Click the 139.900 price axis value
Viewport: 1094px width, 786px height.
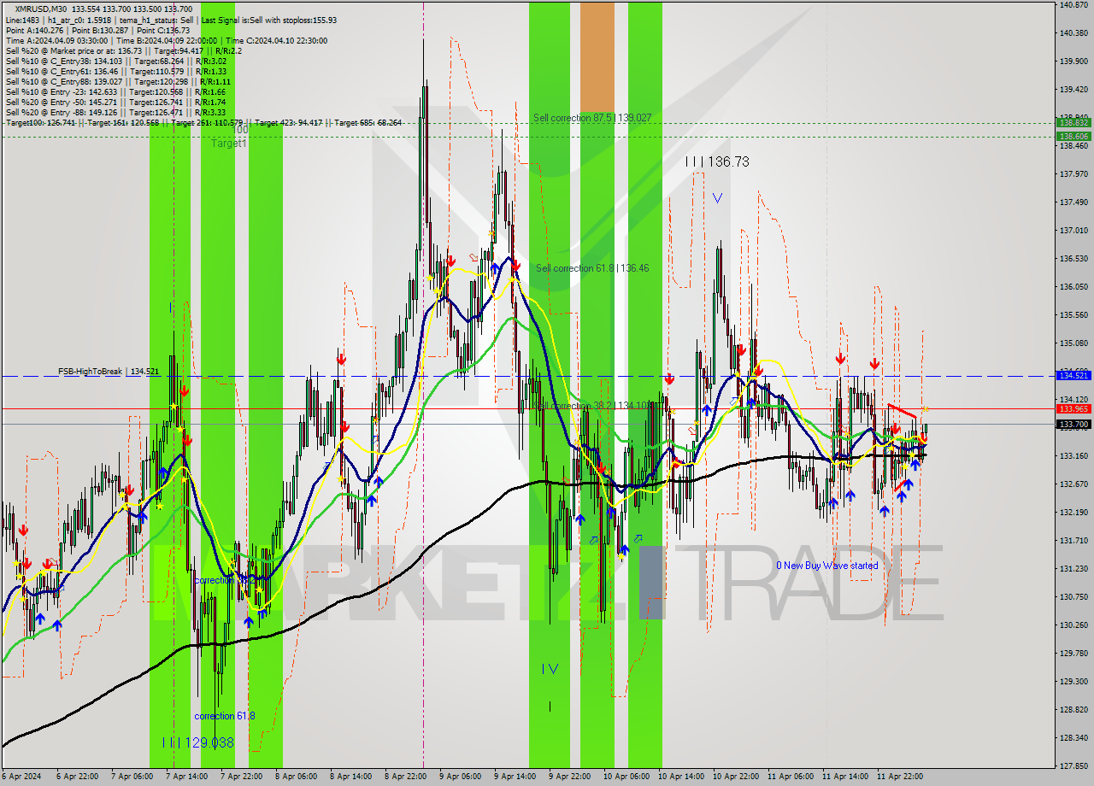1073,62
